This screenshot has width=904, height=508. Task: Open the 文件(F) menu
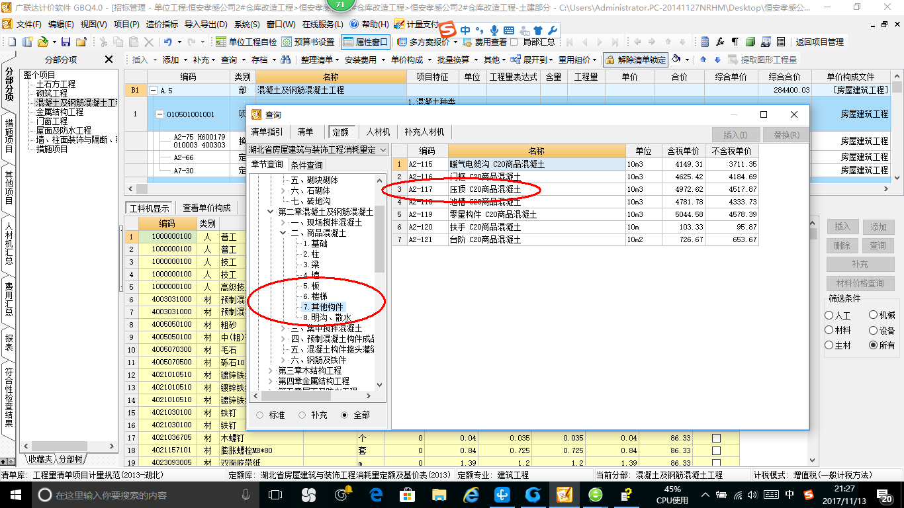click(x=29, y=24)
